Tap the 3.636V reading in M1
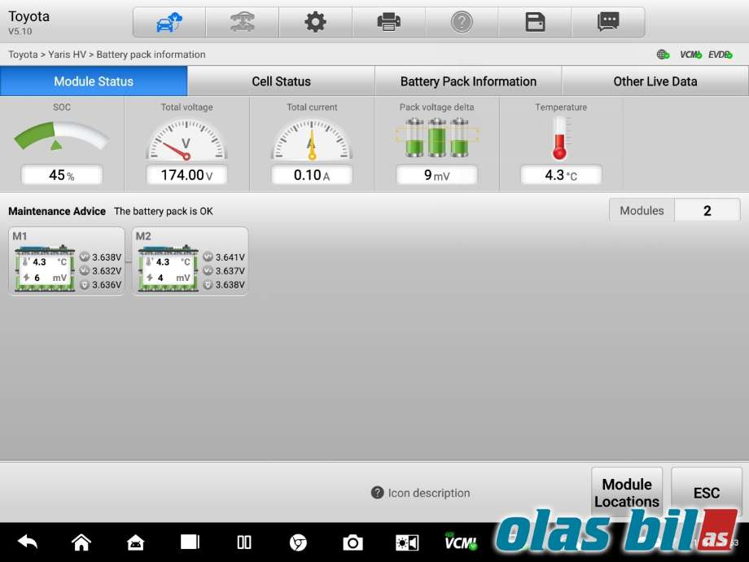This screenshot has height=562, width=749. tap(107, 285)
